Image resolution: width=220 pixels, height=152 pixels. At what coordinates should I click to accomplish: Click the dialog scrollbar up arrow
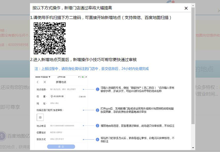tap(193, 5)
